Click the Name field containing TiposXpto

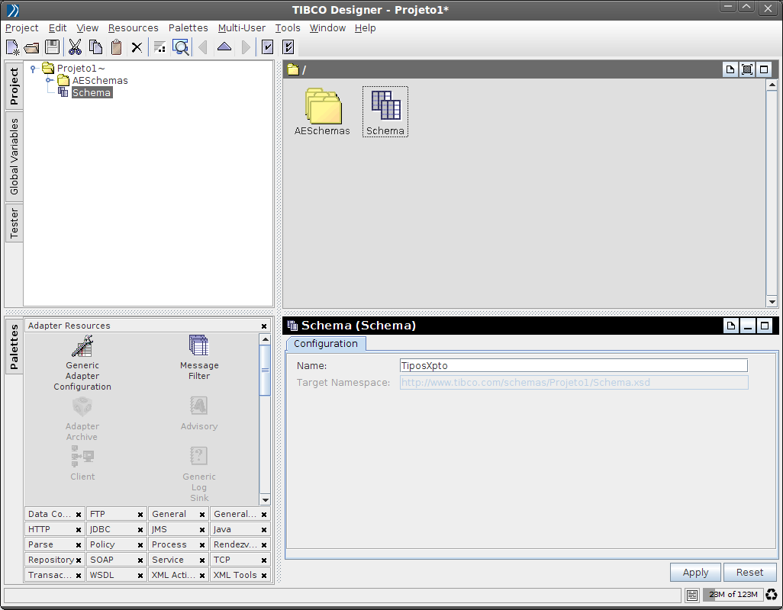click(x=573, y=366)
